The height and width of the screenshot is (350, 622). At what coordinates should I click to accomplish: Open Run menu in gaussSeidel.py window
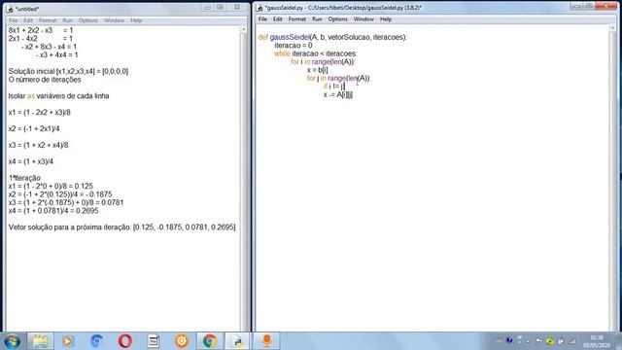coord(317,19)
